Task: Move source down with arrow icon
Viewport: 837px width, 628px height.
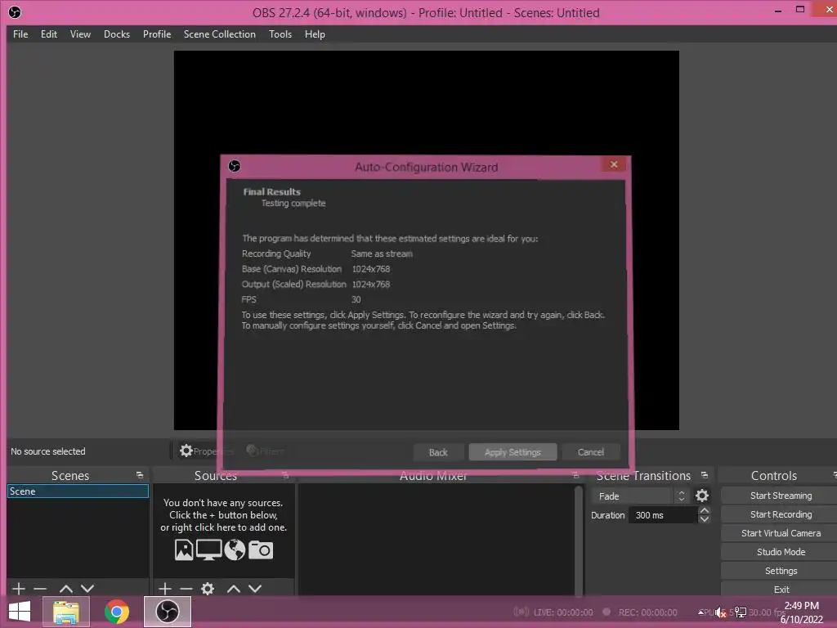Action: click(x=255, y=589)
